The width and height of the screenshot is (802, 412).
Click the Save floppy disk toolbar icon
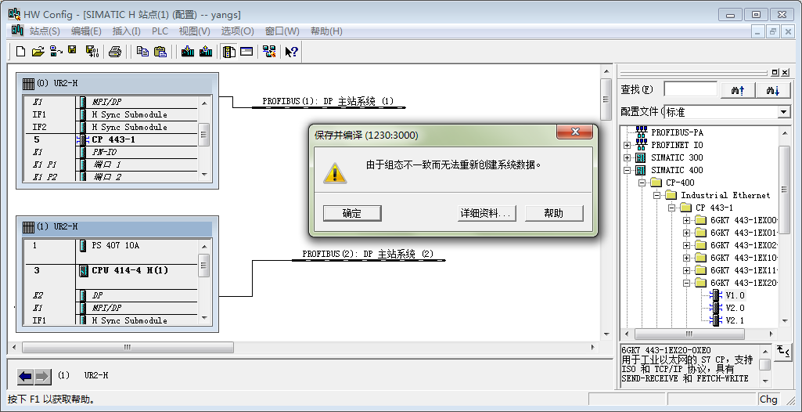coord(72,50)
